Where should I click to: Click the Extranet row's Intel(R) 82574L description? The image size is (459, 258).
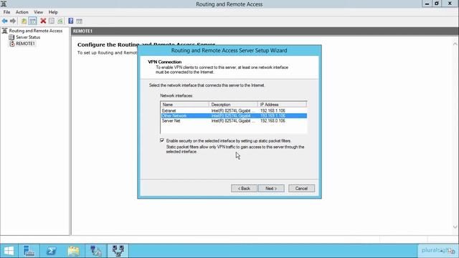233,111
